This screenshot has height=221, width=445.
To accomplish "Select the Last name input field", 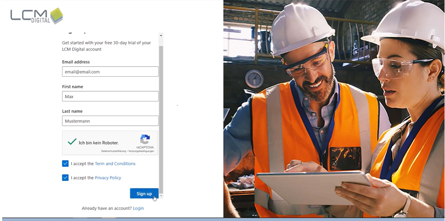I will point(110,121).
